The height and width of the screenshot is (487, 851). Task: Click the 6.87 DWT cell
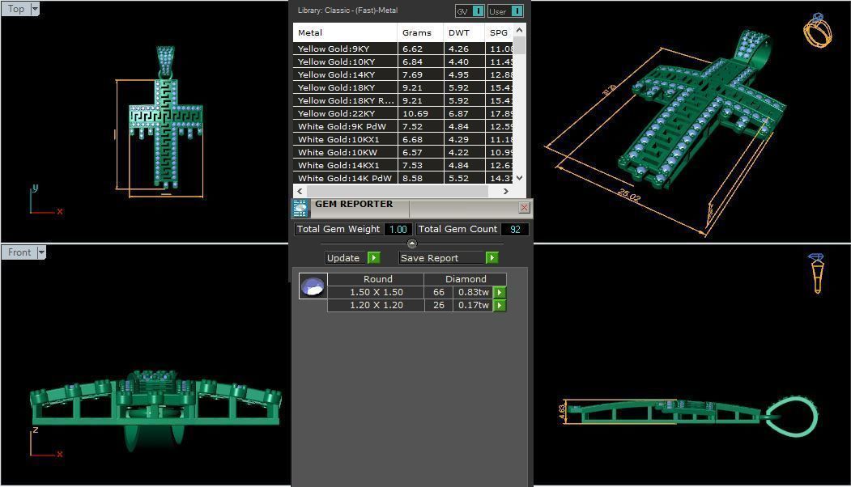[x=464, y=113]
